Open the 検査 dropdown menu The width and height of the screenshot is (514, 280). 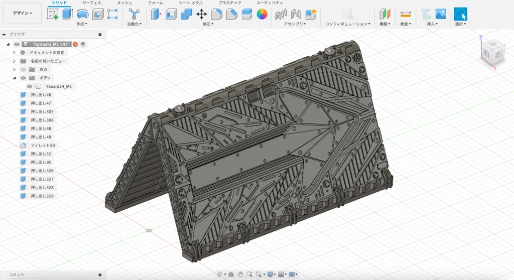(406, 24)
